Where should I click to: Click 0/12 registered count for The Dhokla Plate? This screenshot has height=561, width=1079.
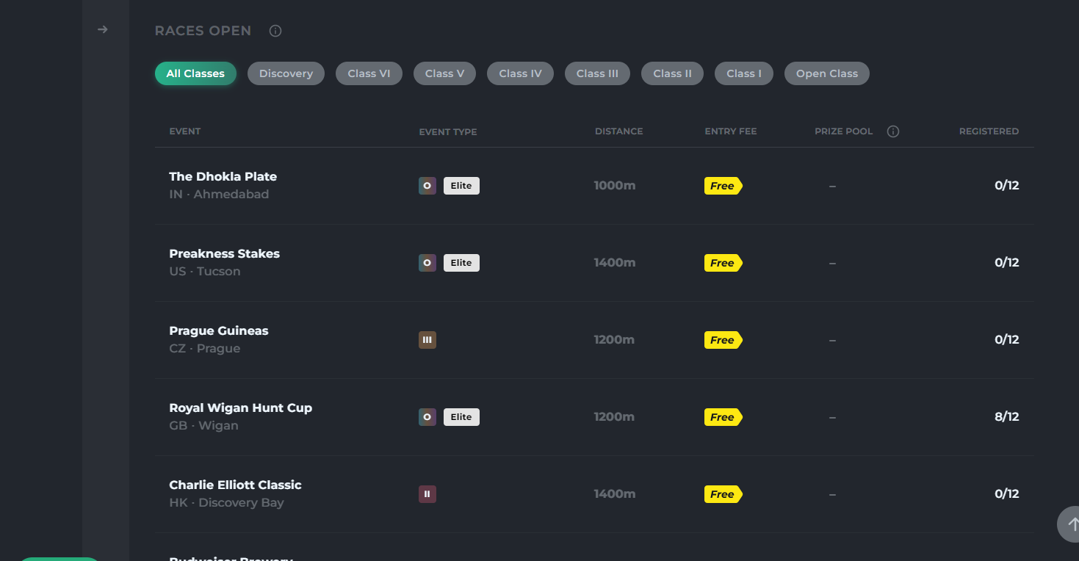[x=1007, y=186]
